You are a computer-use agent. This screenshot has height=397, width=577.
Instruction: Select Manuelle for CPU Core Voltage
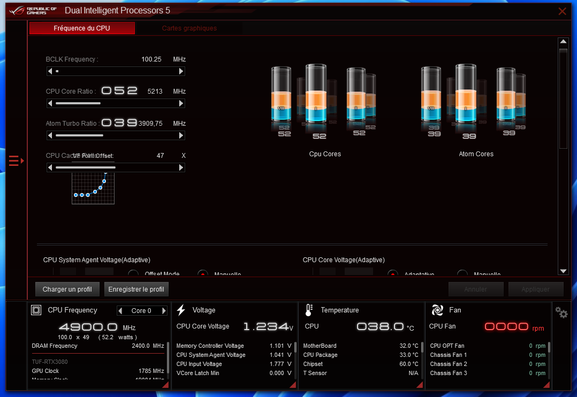click(x=462, y=273)
